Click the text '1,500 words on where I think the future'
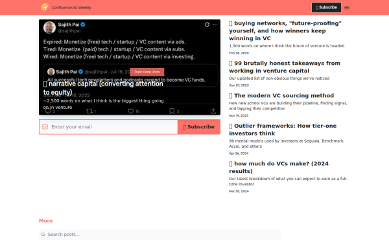This screenshot has height=243, width=389. click(x=287, y=46)
